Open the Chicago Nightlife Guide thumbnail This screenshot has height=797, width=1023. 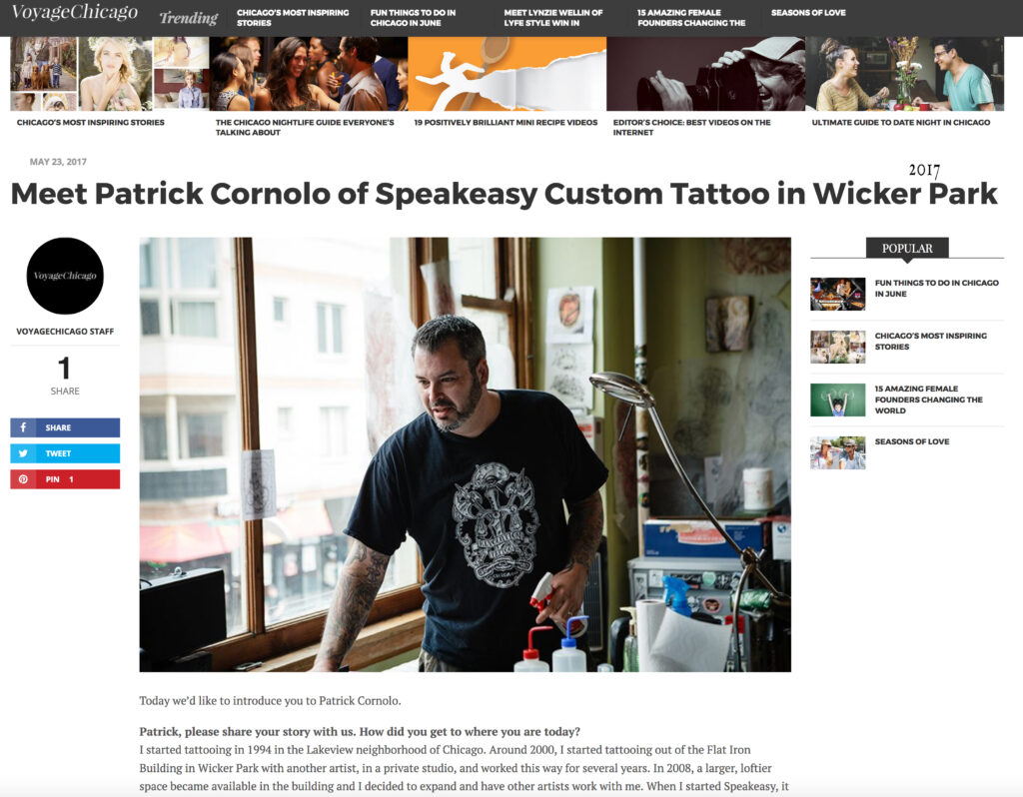tap(308, 74)
